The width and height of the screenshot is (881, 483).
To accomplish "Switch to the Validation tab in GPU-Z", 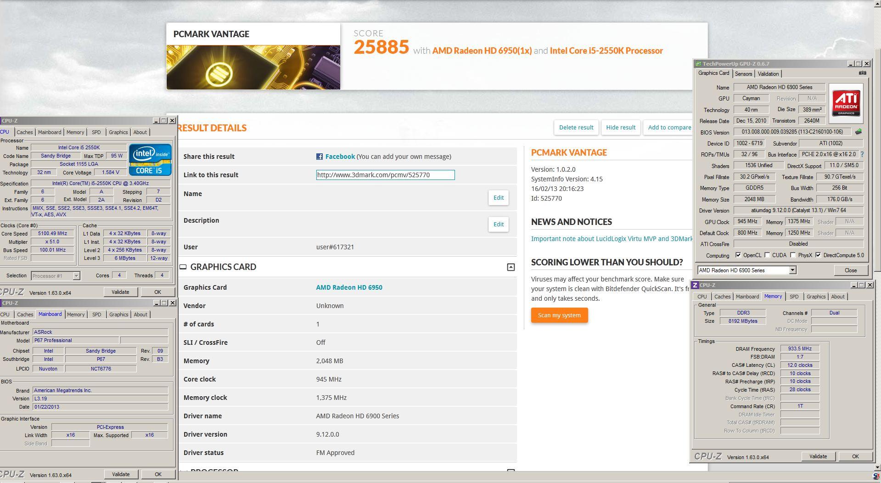I will (x=768, y=74).
